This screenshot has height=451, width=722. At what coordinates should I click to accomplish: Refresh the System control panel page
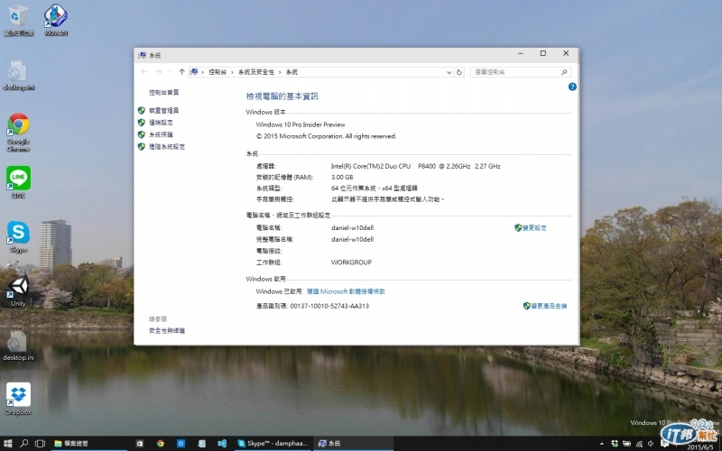point(459,72)
